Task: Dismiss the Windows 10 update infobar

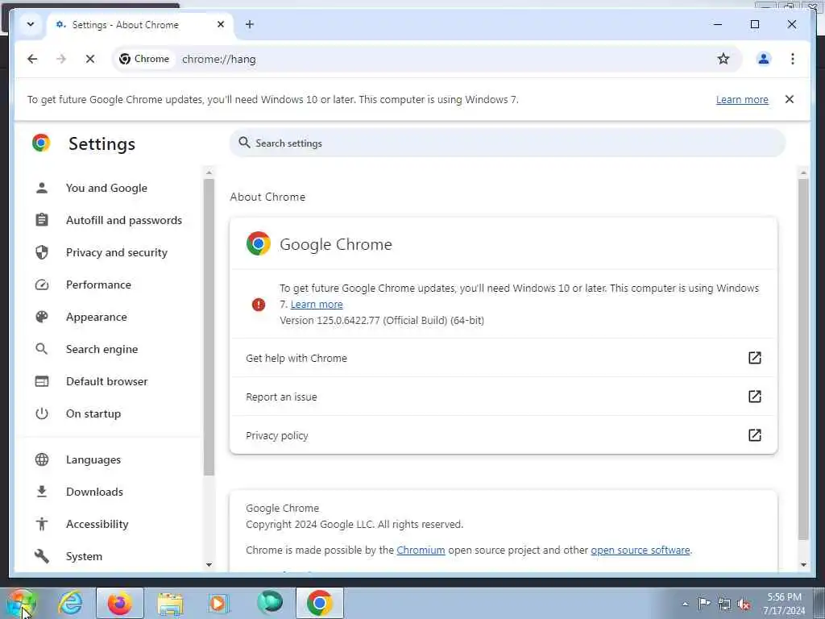Action: click(790, 99)
